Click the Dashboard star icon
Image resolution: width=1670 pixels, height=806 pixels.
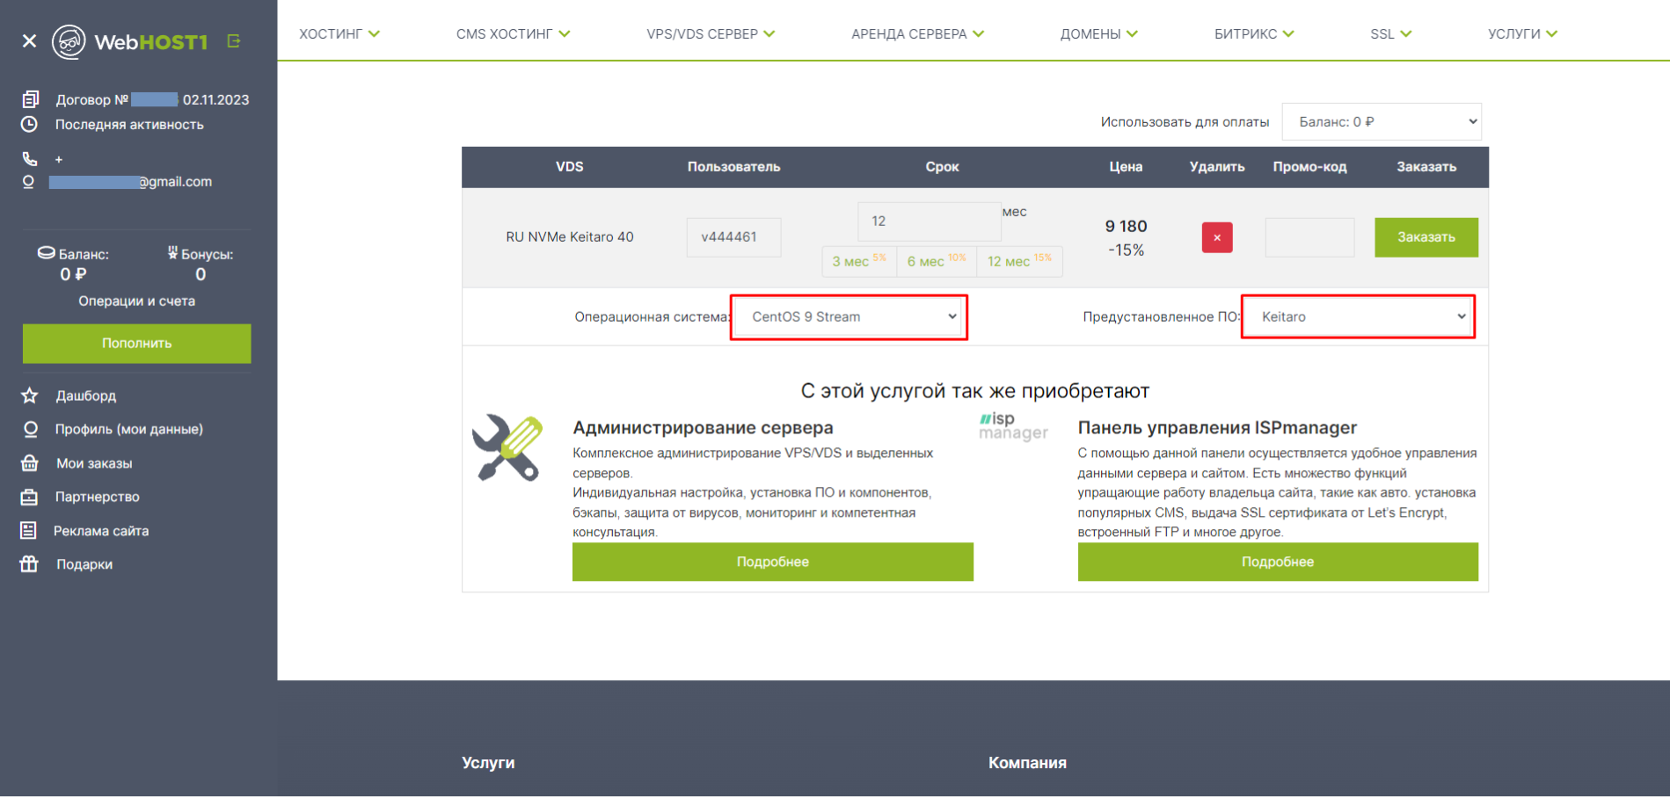29,396
